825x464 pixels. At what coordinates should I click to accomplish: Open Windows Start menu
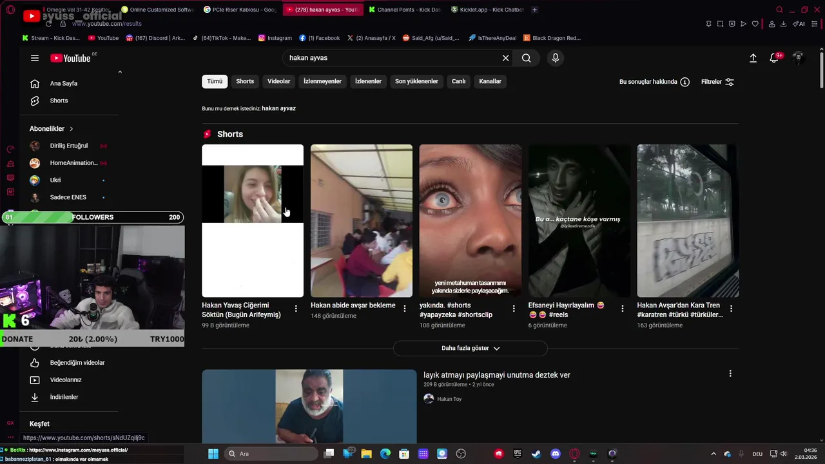pyautogui.click(x=213, y=454)
